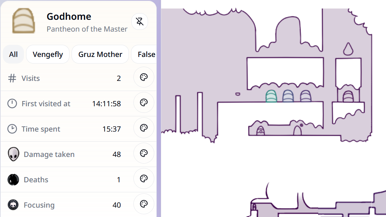Select the All filter tab

pos(14,55)
